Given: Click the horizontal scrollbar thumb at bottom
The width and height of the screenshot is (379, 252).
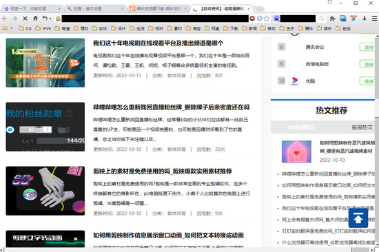Looking at the screenshot, I should (360, 249).
